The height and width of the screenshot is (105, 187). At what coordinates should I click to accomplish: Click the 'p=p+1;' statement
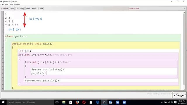pyautogui.click(x=36, y=73)
